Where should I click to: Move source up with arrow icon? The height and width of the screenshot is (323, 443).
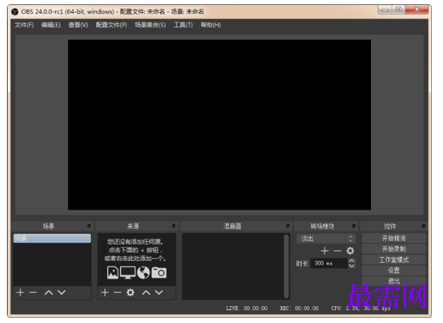(146, 292)
